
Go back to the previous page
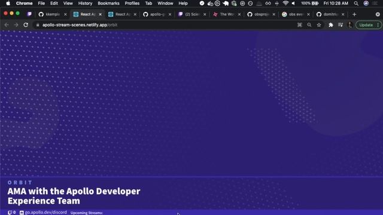[7, 25]
